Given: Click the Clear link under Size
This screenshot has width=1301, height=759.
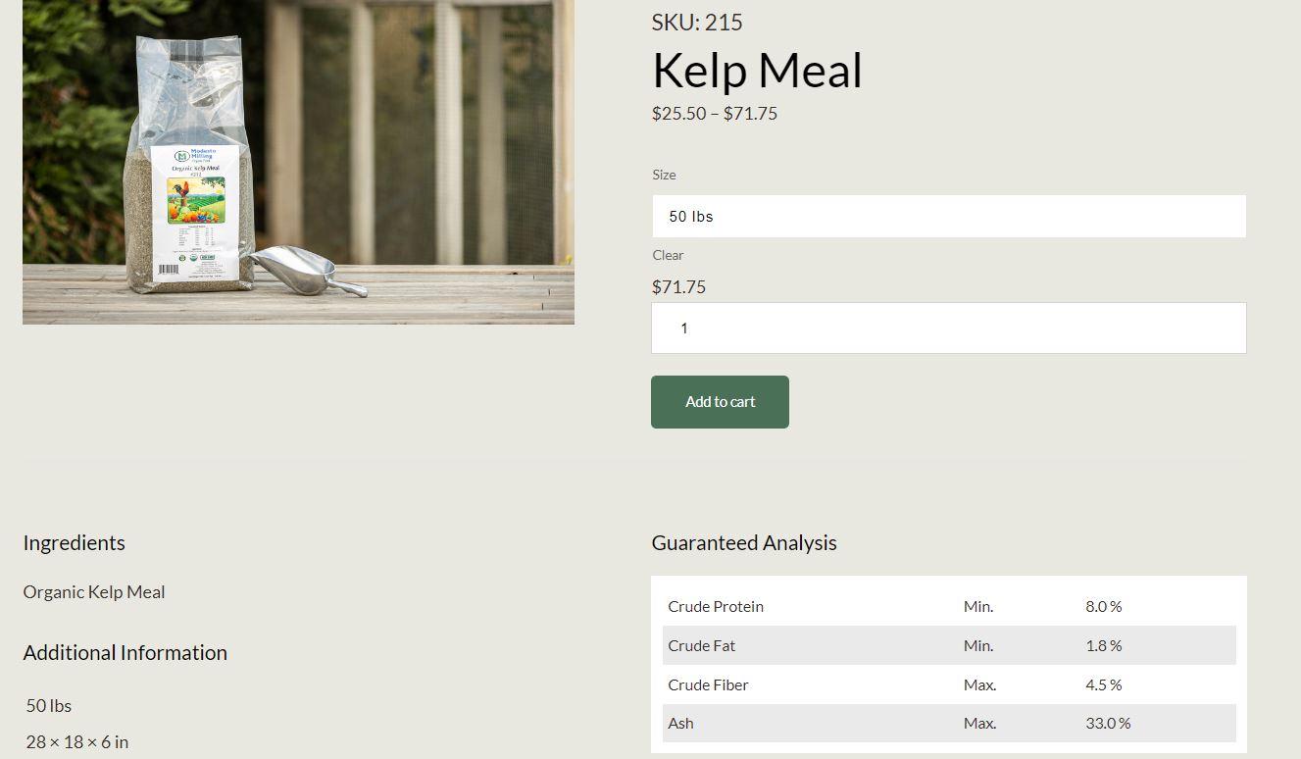Looking at the screenshot, I should [668, 255].
